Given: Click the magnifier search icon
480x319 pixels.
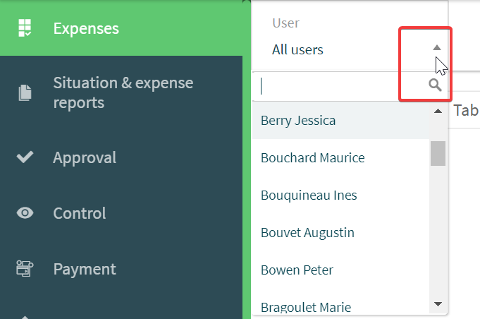Looking at the screenshot, I should 435,85.
